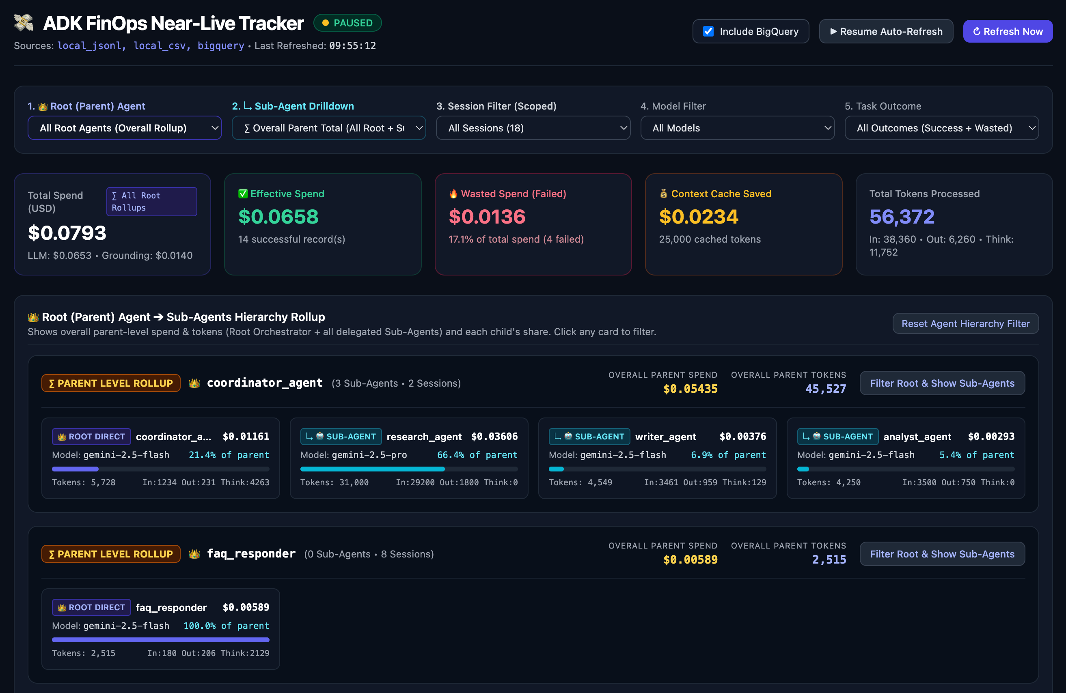Click the sub-agent arrow icon in Drilldown label

pos(247,106)
